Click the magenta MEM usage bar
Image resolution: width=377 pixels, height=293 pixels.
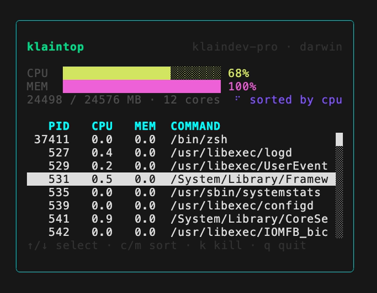(x=142, y=86)
